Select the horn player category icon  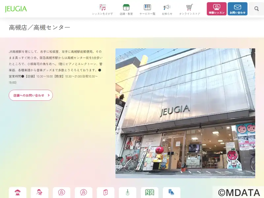pos(39,192)
